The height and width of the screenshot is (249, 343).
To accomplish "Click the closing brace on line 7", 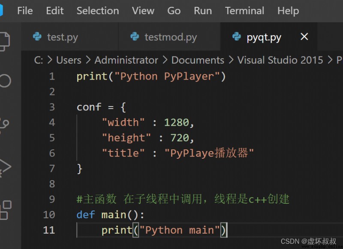I will (x=80, y=169).
